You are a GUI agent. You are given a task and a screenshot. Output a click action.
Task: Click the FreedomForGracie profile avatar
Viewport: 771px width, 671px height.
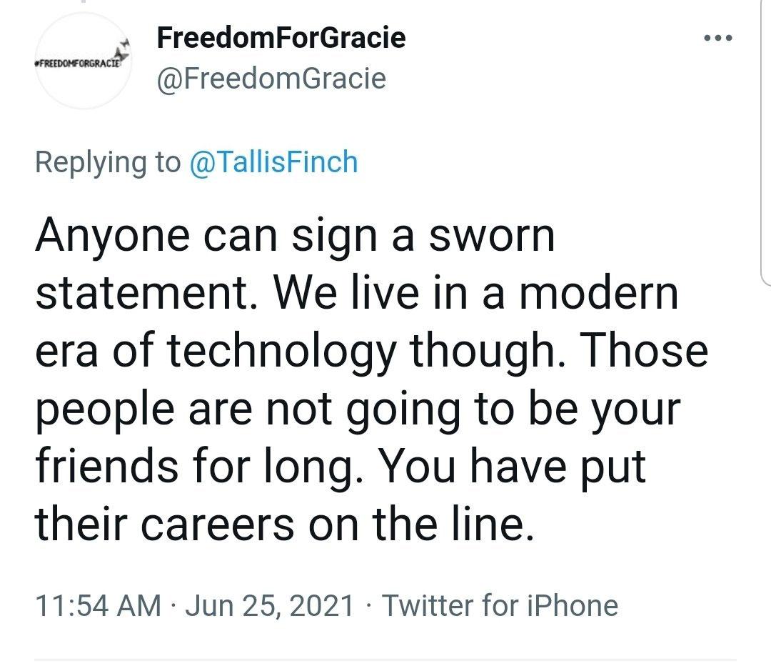click(x=83, y=63)
